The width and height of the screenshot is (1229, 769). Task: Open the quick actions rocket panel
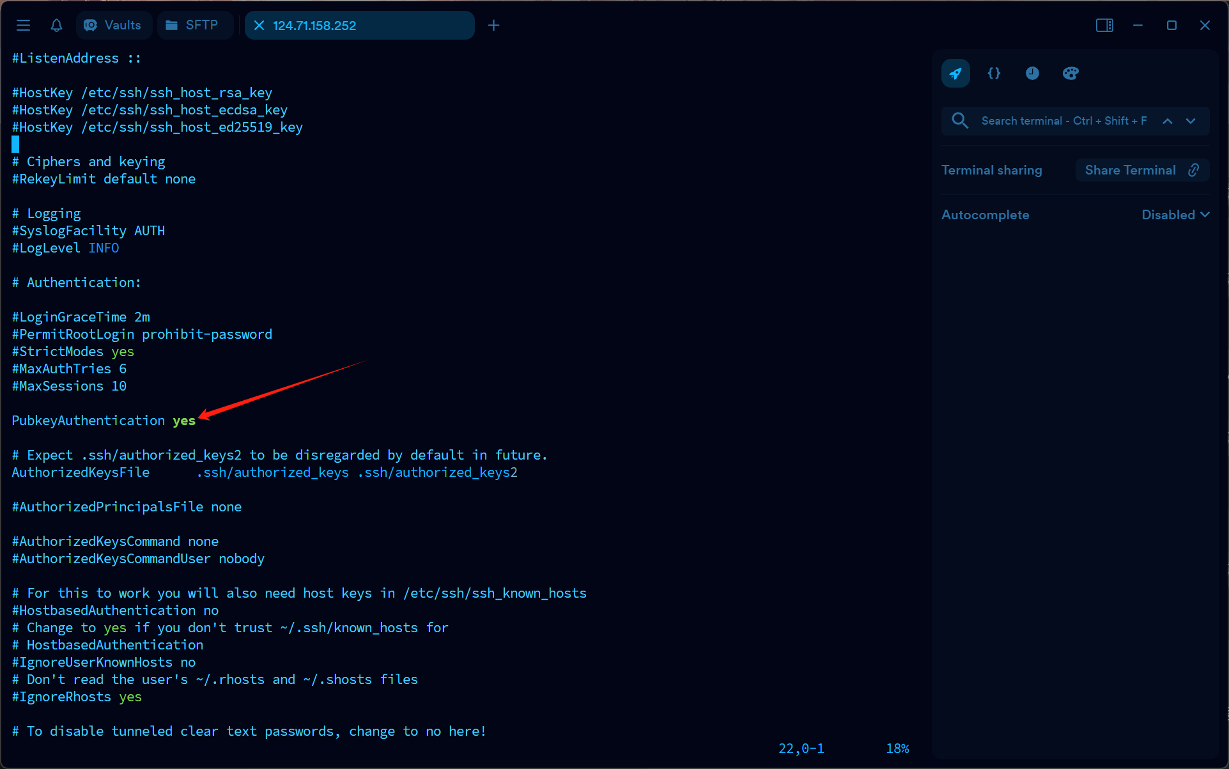(x=955, y=74)
